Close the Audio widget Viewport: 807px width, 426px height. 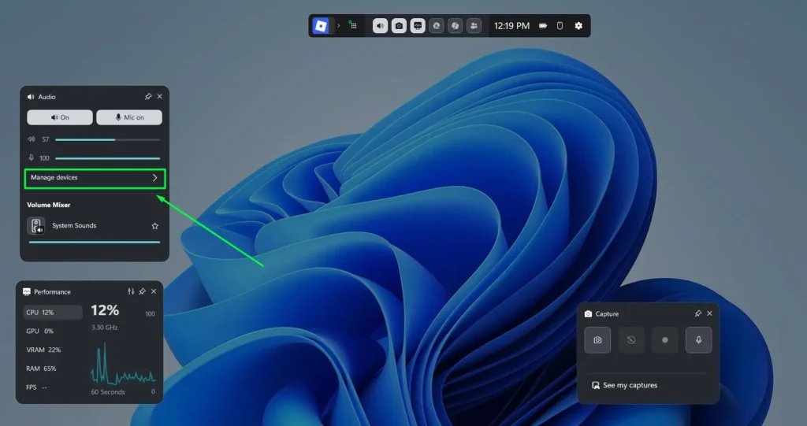click(x=159, y=97)
